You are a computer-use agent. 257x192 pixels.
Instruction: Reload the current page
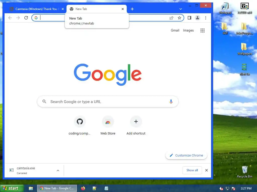tap(26, 18)
